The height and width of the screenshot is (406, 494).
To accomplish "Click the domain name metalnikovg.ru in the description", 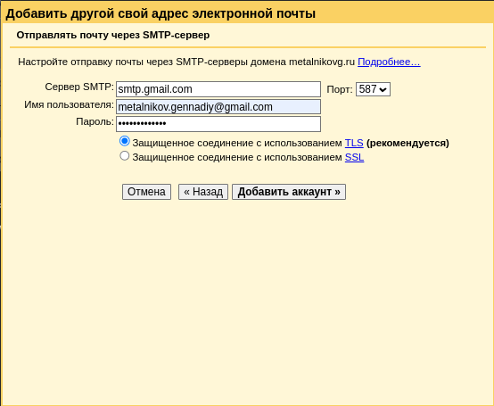I will coord(322,62).
